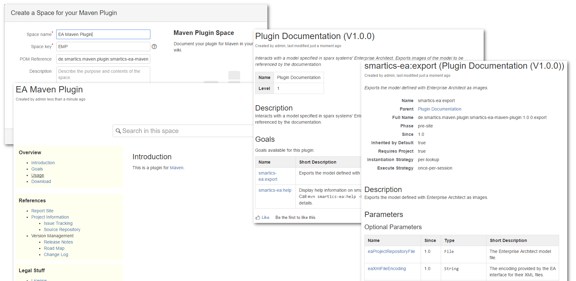Open the Download link

pos(41,181)
